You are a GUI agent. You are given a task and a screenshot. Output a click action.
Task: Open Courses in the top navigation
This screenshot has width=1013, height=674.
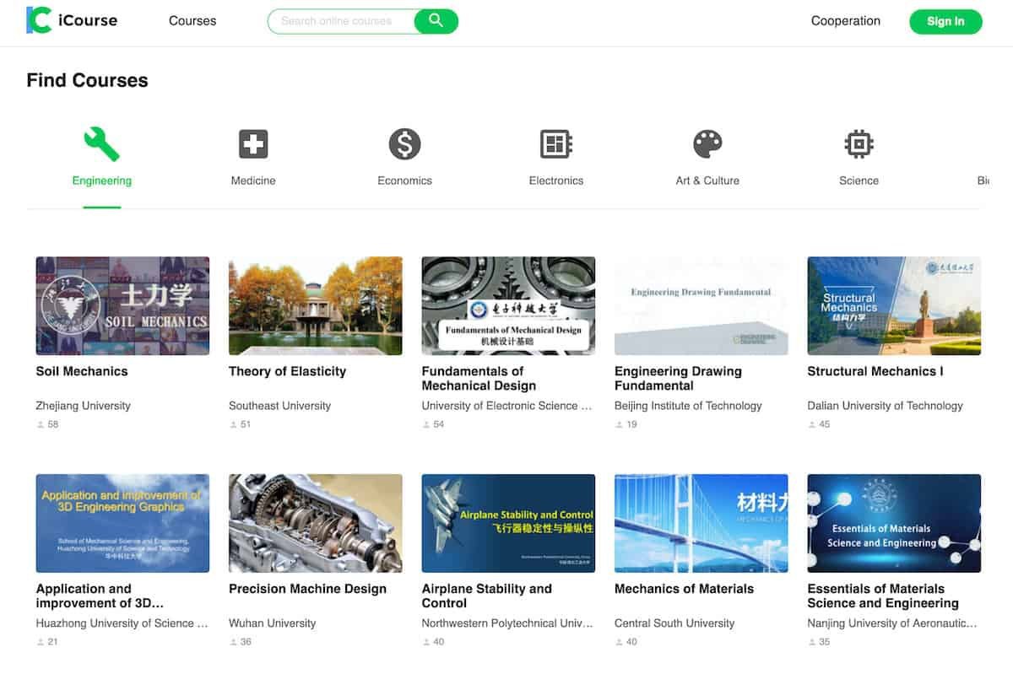[192, 21]
